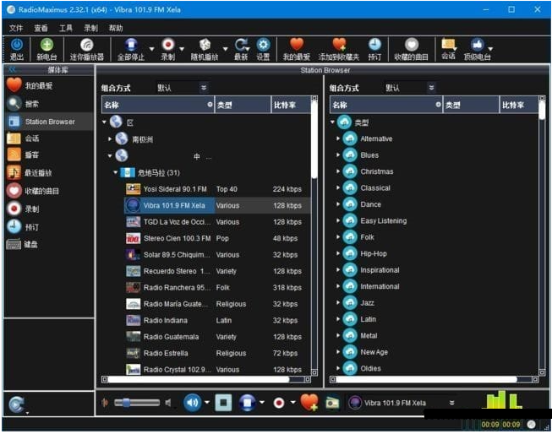Open the 帮助 menu
552x434 pixels.
click(116, 28)
